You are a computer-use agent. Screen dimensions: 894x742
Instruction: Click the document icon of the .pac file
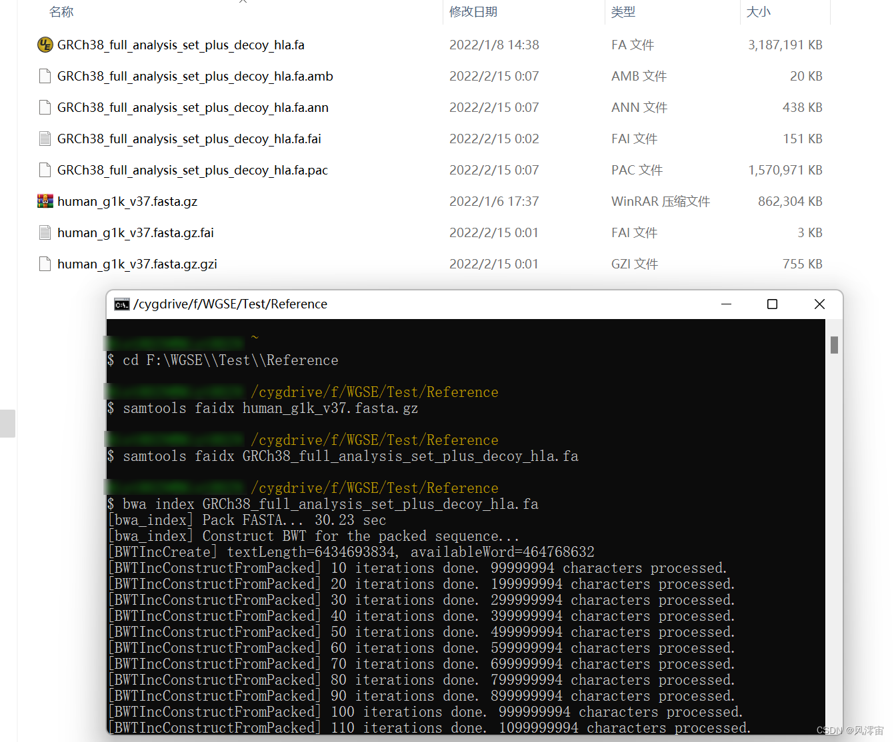coord(45,170)
